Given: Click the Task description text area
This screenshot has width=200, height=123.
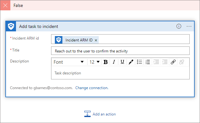Looking at the screenshot, I should (120, 73).
